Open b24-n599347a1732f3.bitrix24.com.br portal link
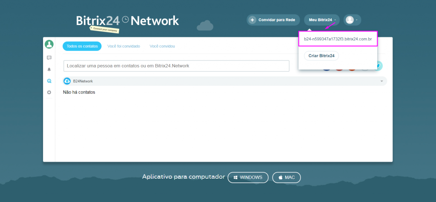The height and width of the screenshot is (202, 436). coord(338,39)
